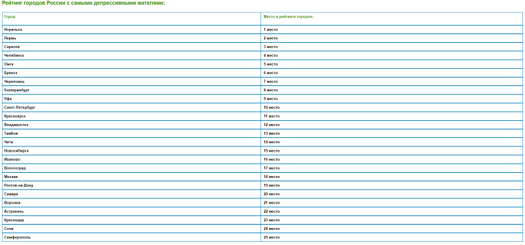525x245 pixels.
Task: Click the Саратов row
Action: pyautogui.click(x=262, y=47)
